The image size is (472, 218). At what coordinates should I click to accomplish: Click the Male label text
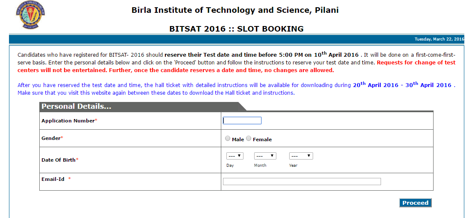point(238,140)
